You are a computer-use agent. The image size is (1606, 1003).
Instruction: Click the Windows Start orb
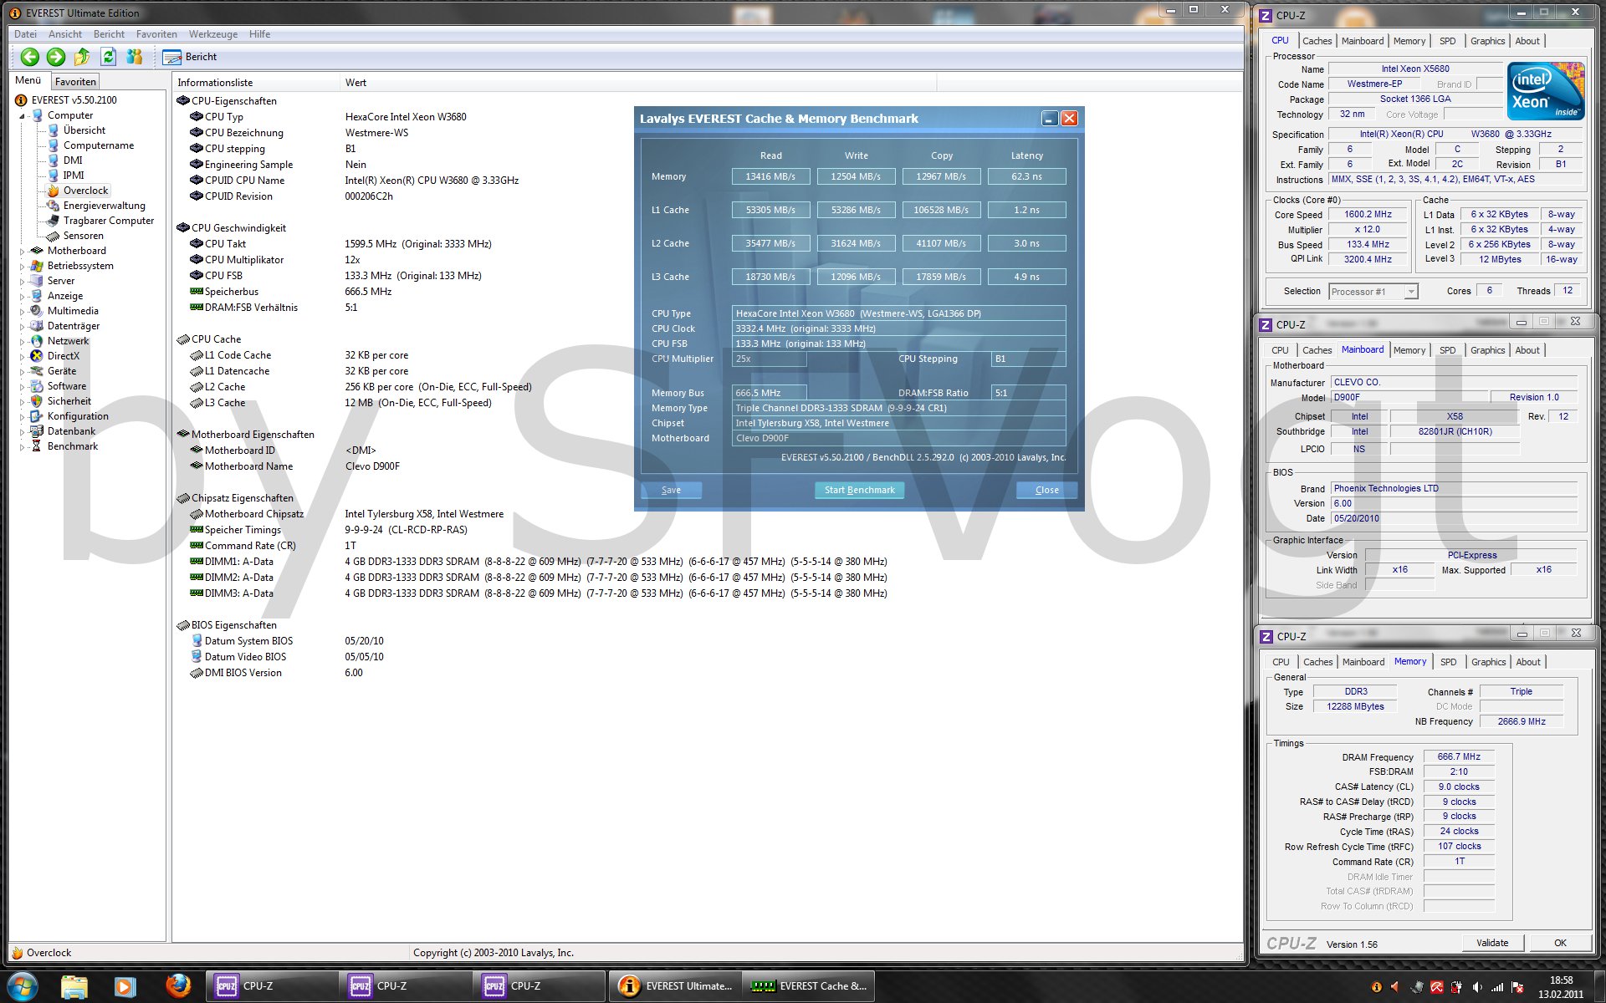click(x=23, y=986)
